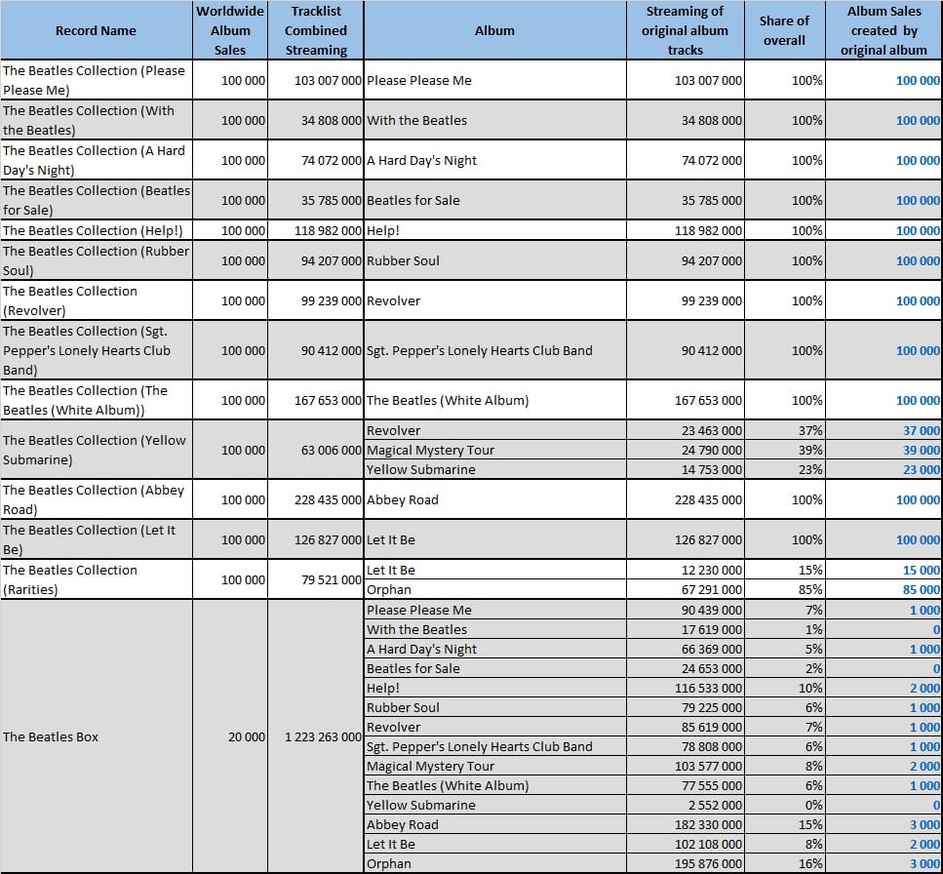Select the 'Record Name' column header
Image resolution: width=943 pixels, height=874 pixels.
coord(97,30)
